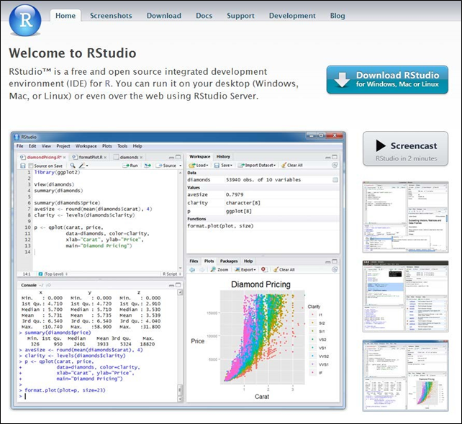This screenshot has width=462, height=424.
Task: Maximize the Workspace pane
Action: coord(335,157)
